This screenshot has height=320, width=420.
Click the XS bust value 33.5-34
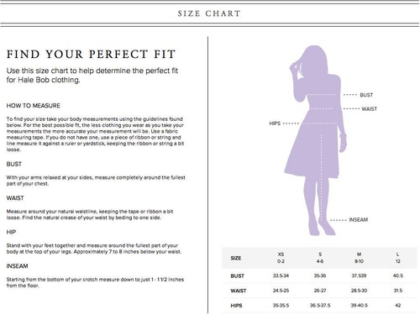(281, 275)
